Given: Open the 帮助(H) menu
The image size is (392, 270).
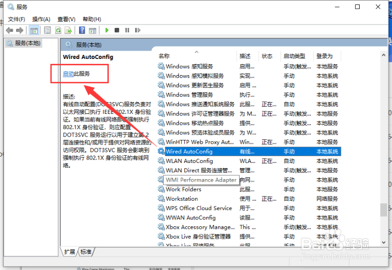Looking at the screenshot, I should point(92,19).
